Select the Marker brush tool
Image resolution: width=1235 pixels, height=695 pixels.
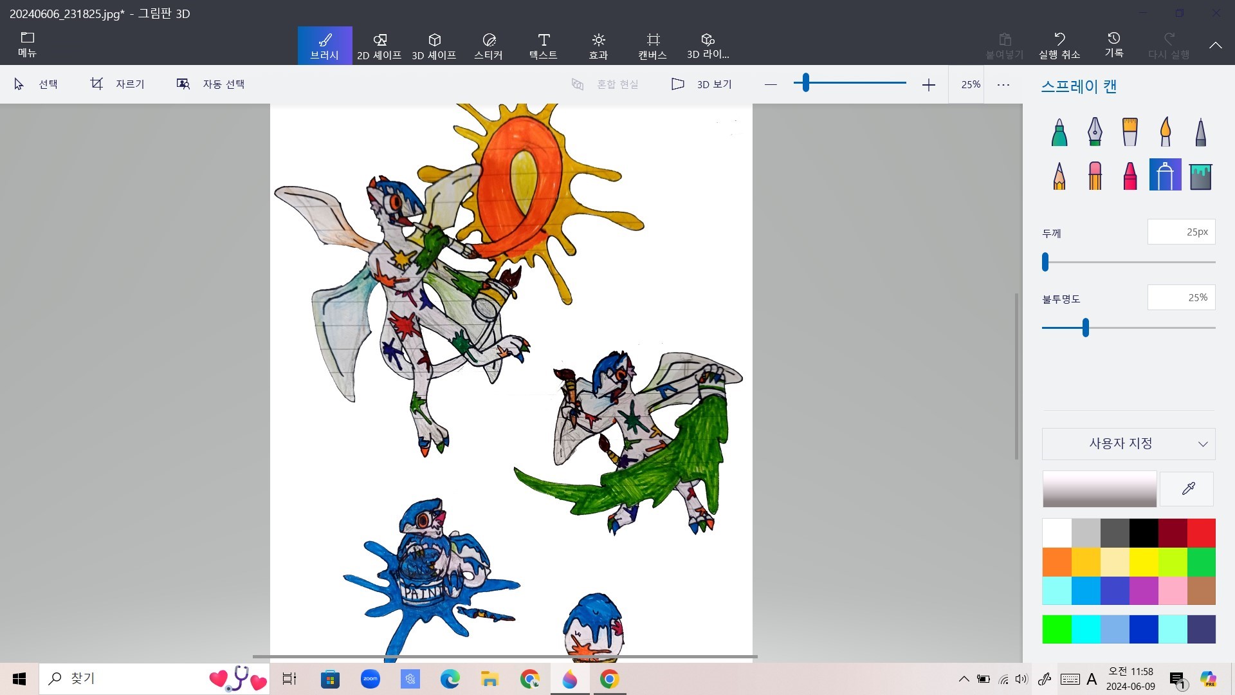tap(1059, 133)
